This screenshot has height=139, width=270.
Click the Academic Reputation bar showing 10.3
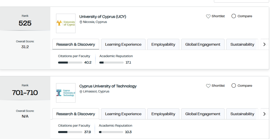(111, 132)
